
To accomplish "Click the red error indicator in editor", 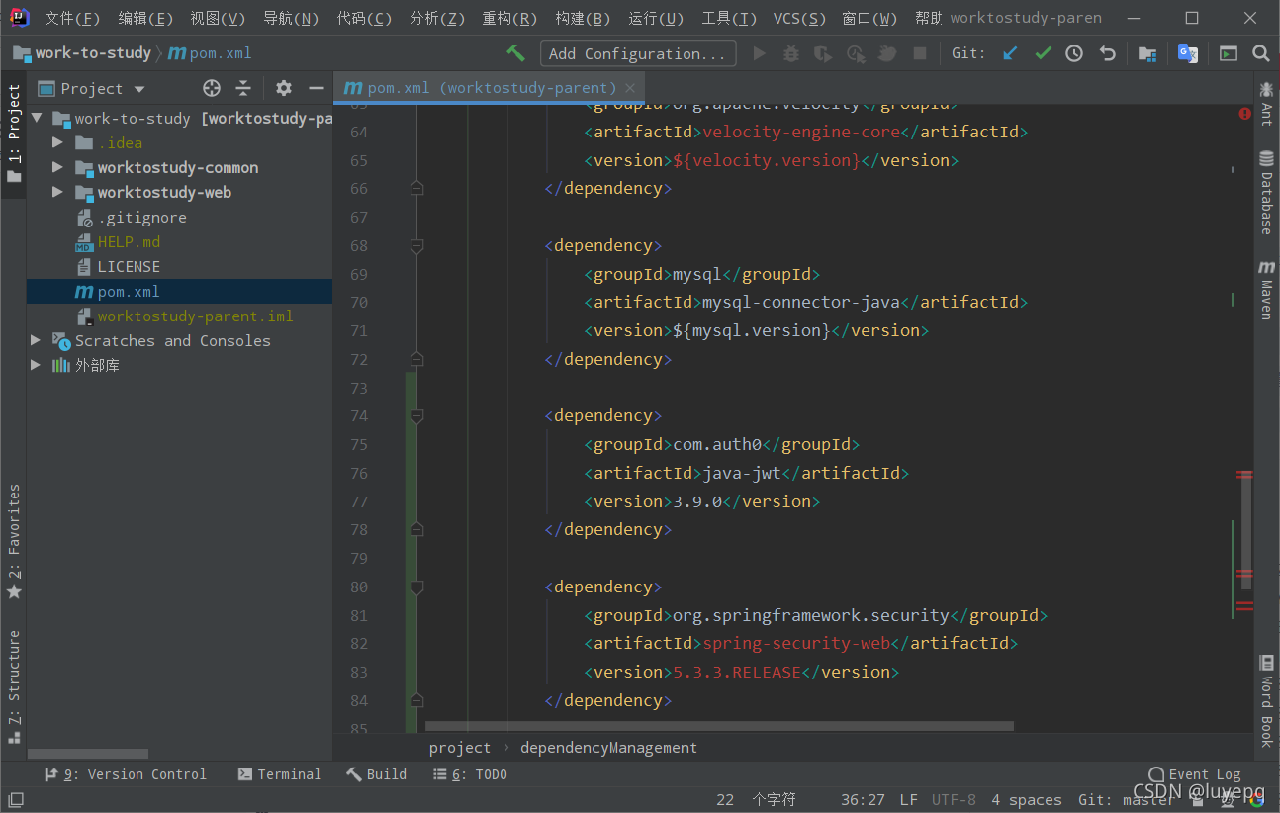I will coord(1244,114).
